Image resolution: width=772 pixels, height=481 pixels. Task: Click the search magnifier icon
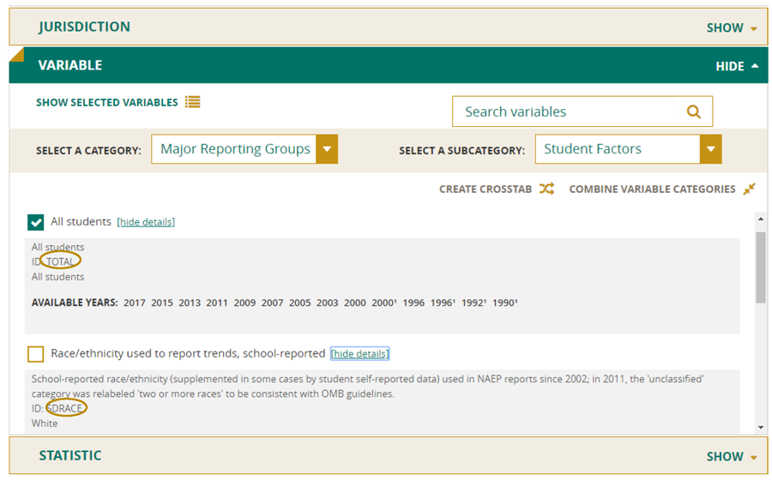[x=693, y=111]
